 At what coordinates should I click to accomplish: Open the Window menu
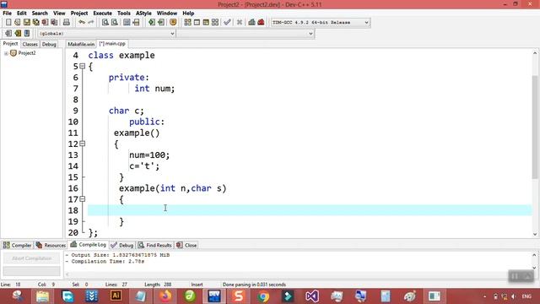[167, 14]
